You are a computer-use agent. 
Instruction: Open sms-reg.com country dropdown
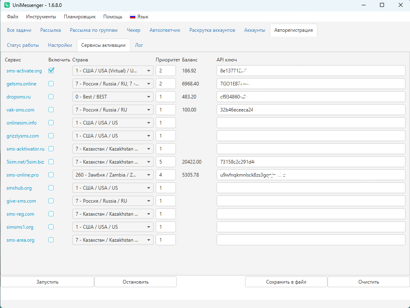[x=113, y=214]
